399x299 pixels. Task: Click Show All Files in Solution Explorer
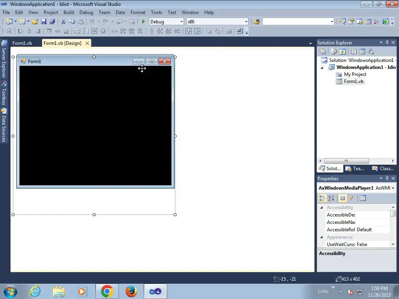pyautogui.click(x=334, y=52)
